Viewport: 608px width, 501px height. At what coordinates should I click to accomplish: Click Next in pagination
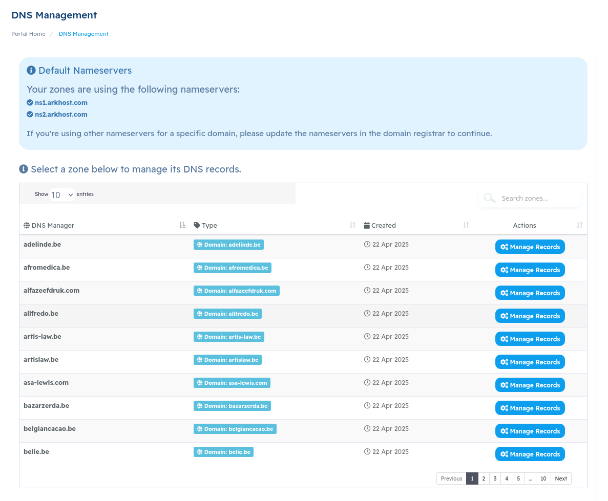(561, 478)
